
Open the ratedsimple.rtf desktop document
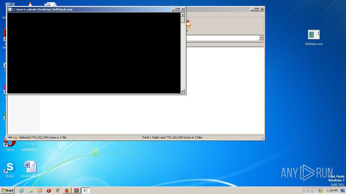click(x=30, y=169)
